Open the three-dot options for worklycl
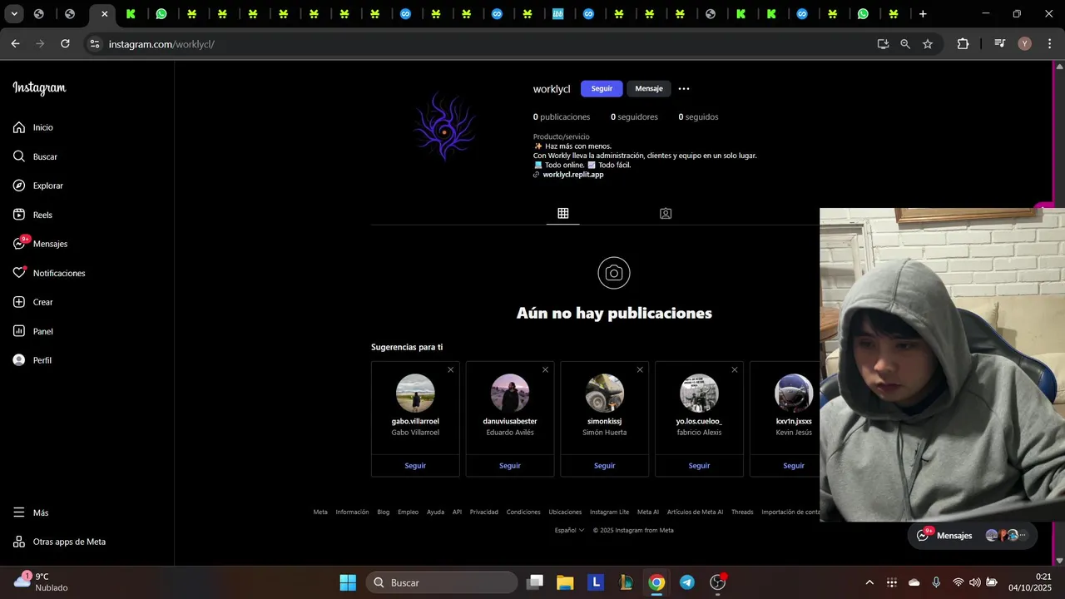1065x599 pixels. tap(684, 88)
